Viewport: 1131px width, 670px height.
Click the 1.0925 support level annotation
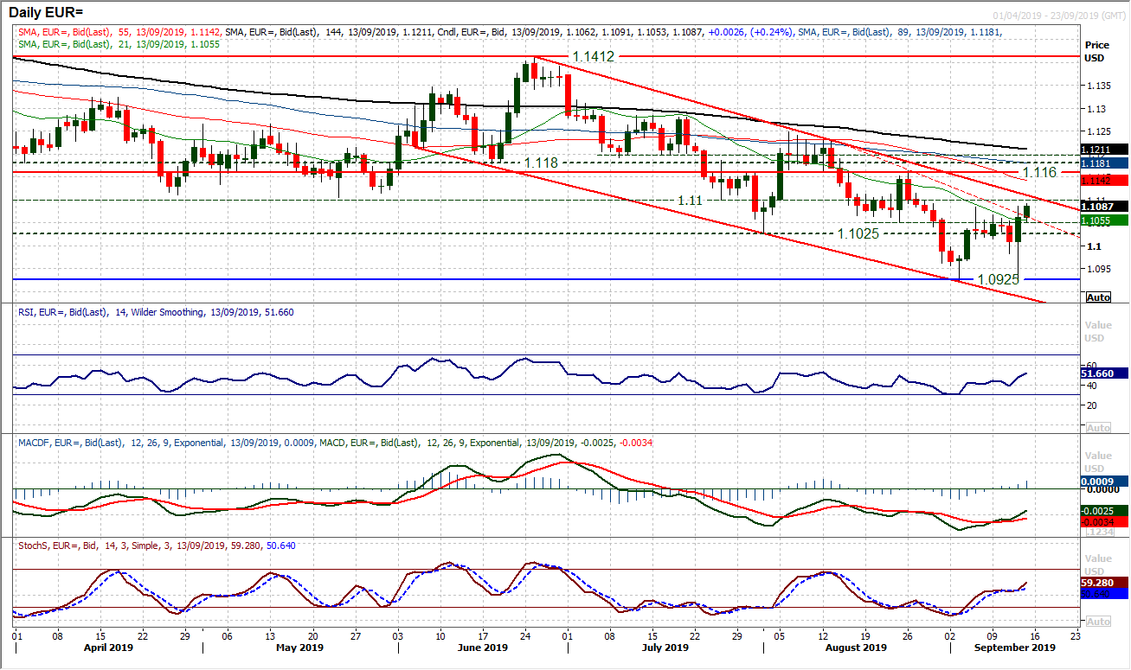click(x=999, y=279)
